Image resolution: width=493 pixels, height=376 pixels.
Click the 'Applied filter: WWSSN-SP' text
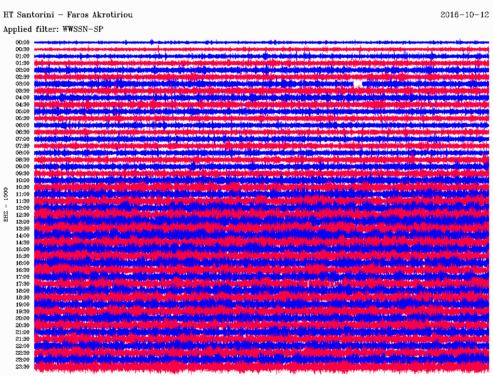53,29
